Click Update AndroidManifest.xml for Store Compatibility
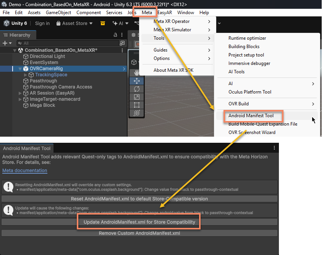This screenshot has width=324, height=255. (139, 222)
